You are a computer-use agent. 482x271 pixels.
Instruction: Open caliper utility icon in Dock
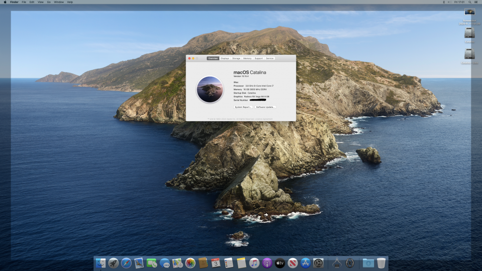pyautogui.click(x=336, y=263)
